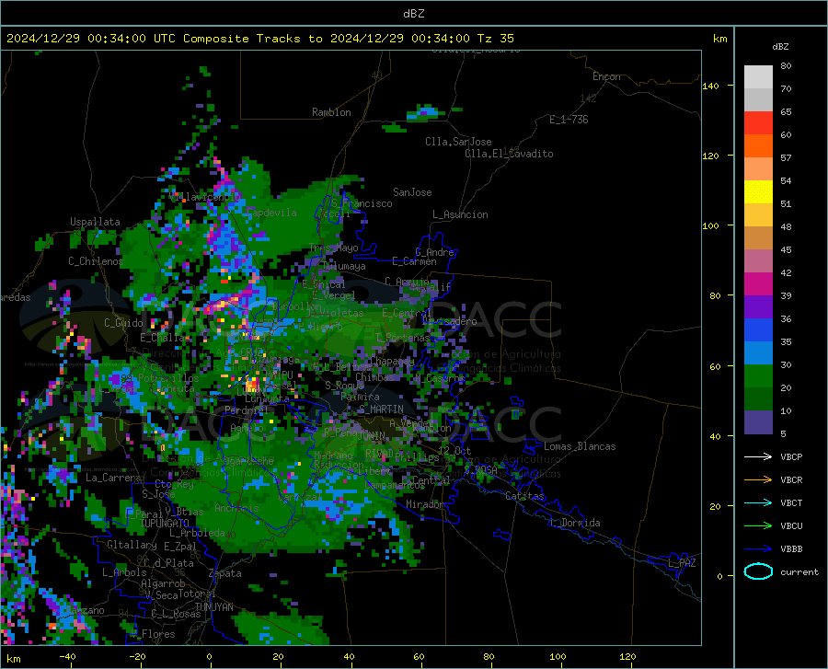Click the Mirador map label
828x669 pixels.
tap(424, 504)
